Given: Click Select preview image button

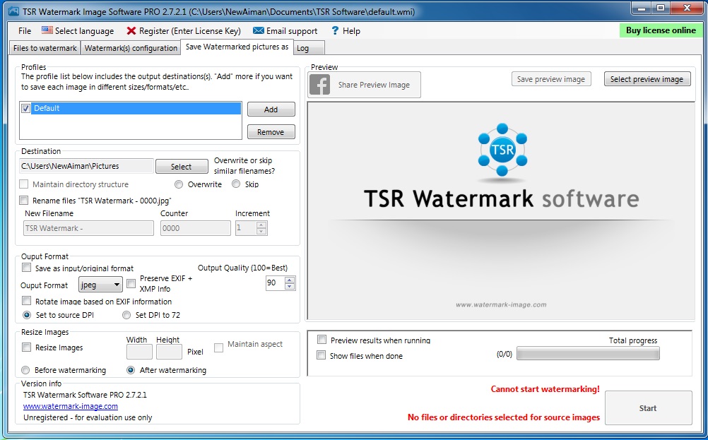Looking at the screenshot, I should tap(647, 79).
